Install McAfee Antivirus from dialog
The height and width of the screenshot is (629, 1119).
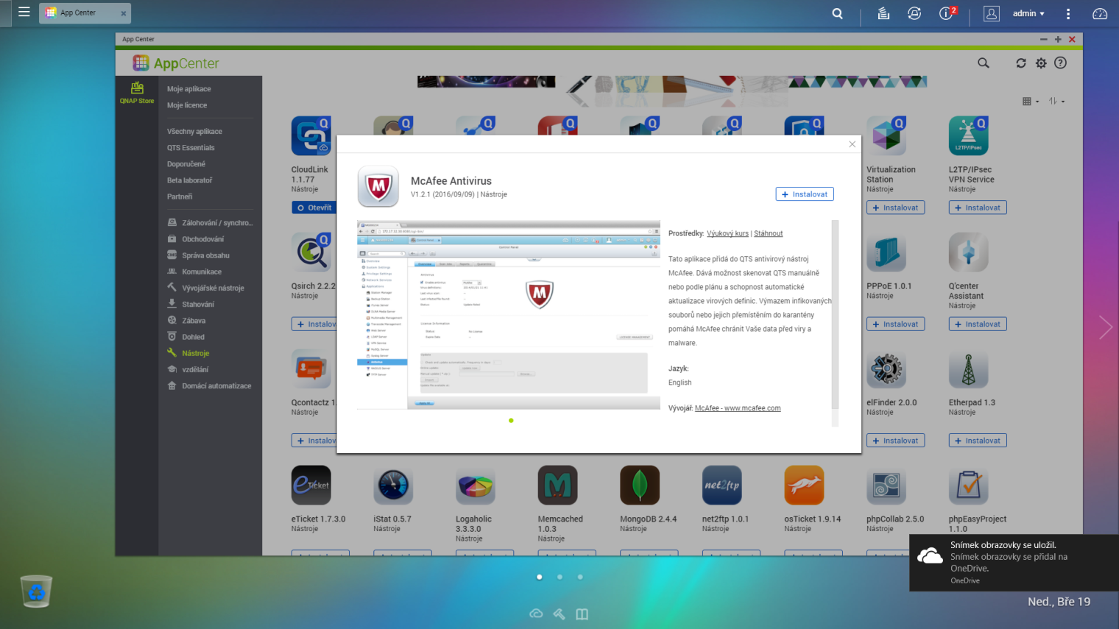click(805, 194)
